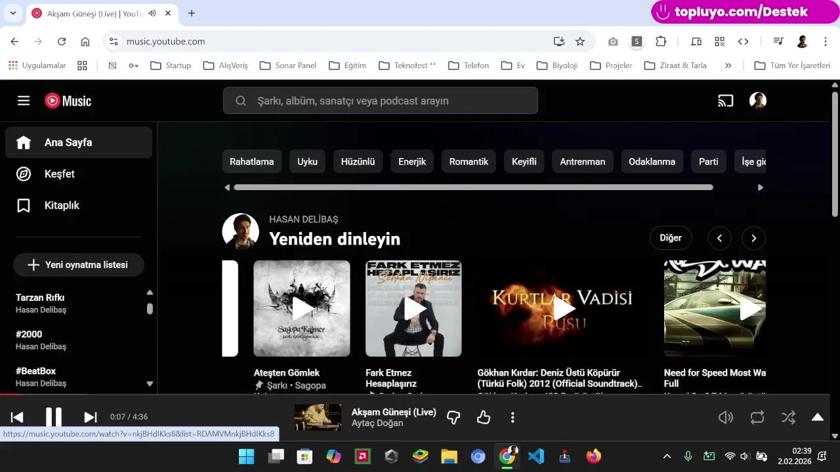This screenshot has width=840, height=472.
Task: Open the Teknofest bookmarks folder
Action: pos(408,66)
